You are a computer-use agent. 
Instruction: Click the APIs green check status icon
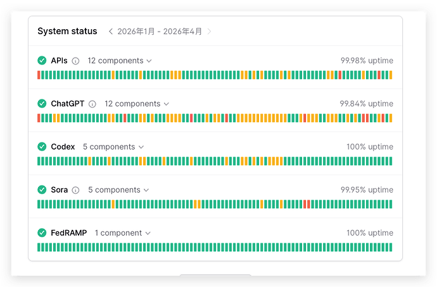coord(42,60)
